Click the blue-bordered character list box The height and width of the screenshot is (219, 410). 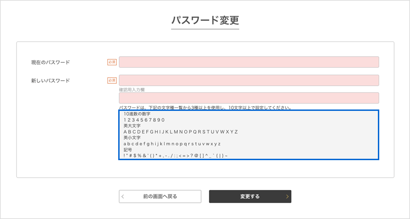coord(248,134)
